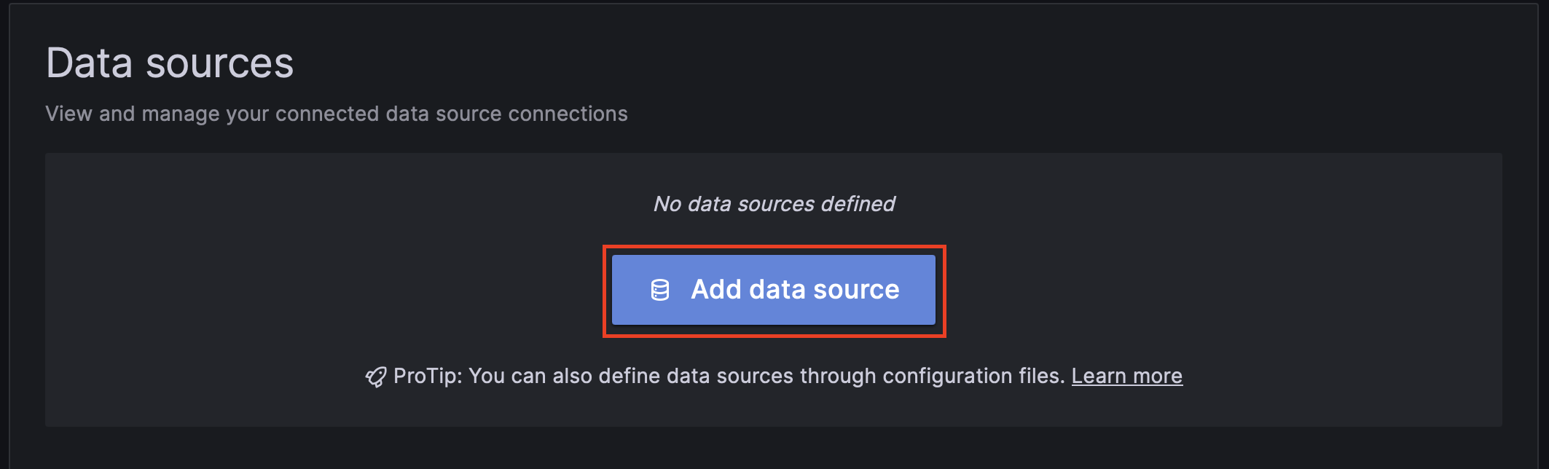The height and width of the screenshot is (469, 1549).
Task: Click the 'No data sources defined' message
Action: [774, 204]
